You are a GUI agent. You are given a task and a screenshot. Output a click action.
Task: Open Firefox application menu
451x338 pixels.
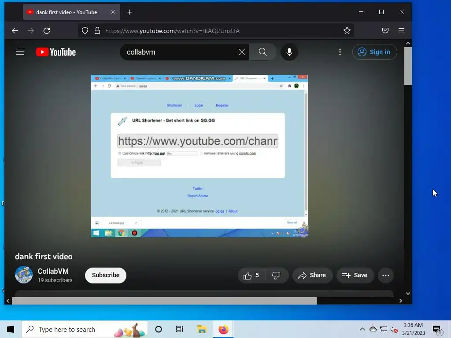[x=401, y=30]
